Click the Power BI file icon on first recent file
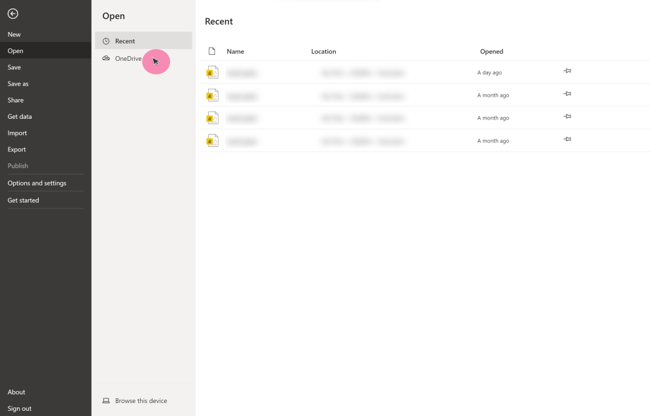670x416 pixels. click(x=211, y=72)
